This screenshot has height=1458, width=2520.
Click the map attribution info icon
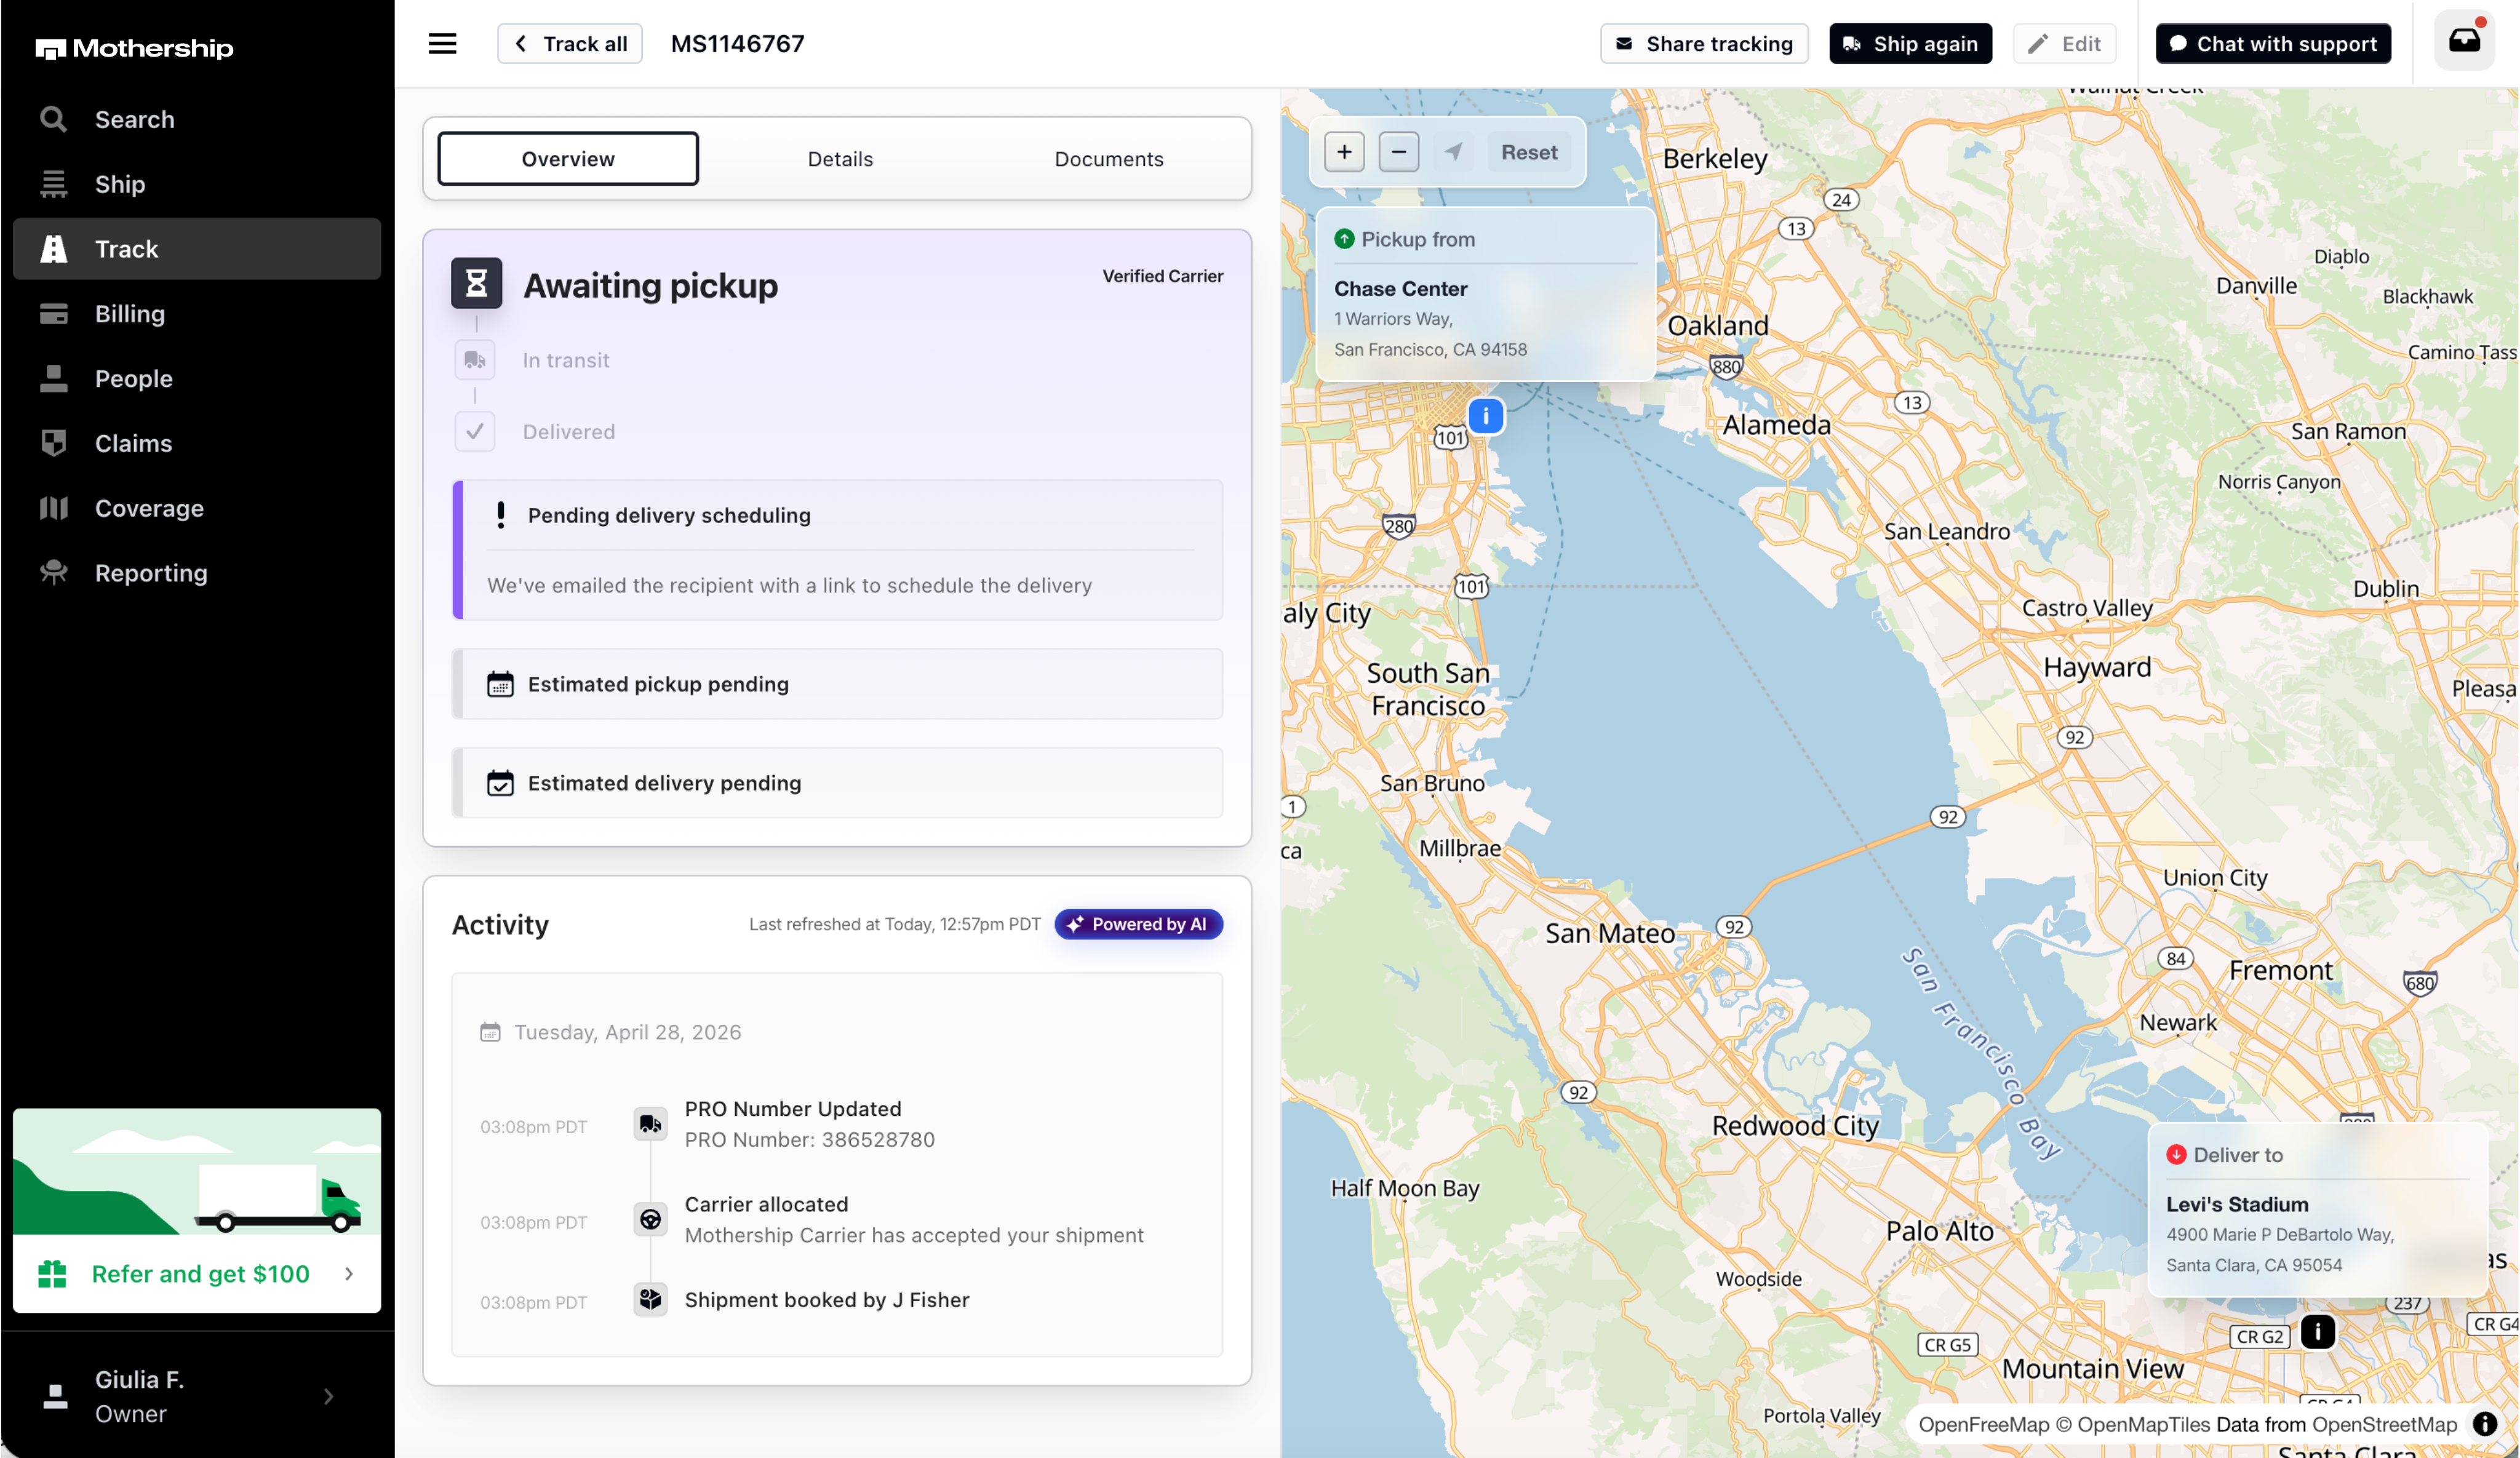pos(2484,1424)
